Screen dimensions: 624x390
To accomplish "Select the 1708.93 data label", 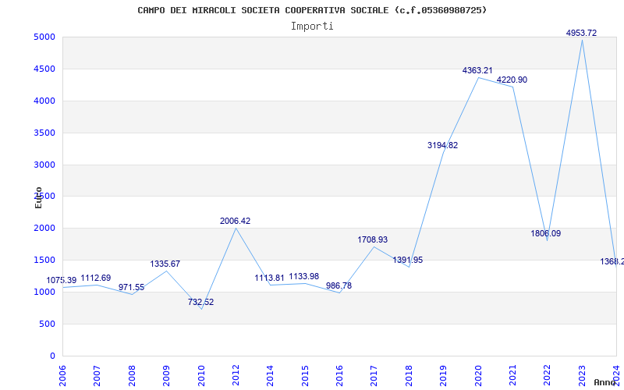I will click(x=373, y=240).
